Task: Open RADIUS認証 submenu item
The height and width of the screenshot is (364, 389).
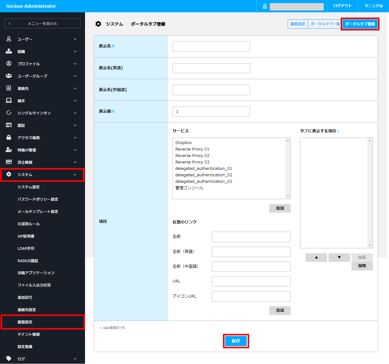Action: 28,261
